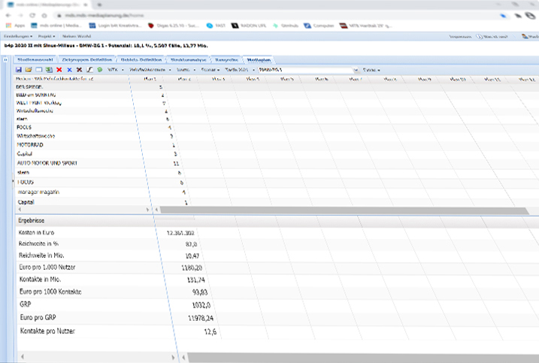Viewport: 539px width, 363px height.
Task: Select the Mediaplan tab
Action: 259,60
